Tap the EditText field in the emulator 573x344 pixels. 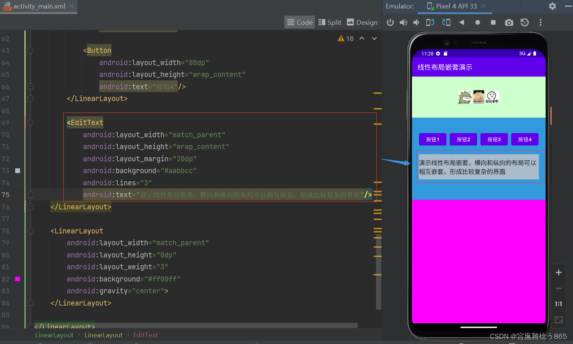click(479, 167)
